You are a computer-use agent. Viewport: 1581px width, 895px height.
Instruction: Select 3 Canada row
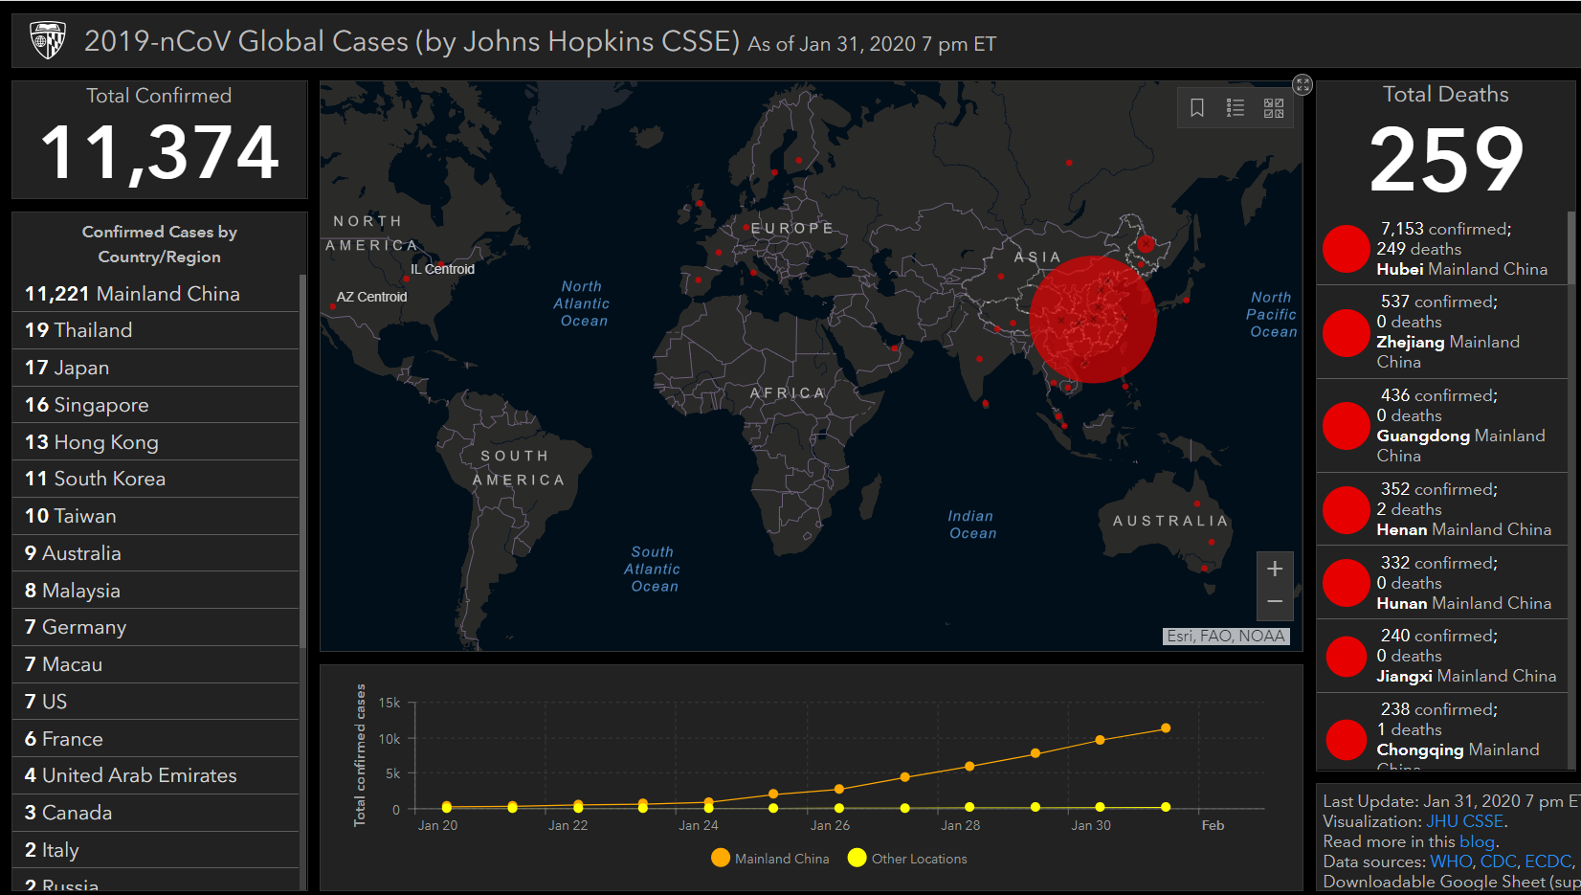click(155, 813)
